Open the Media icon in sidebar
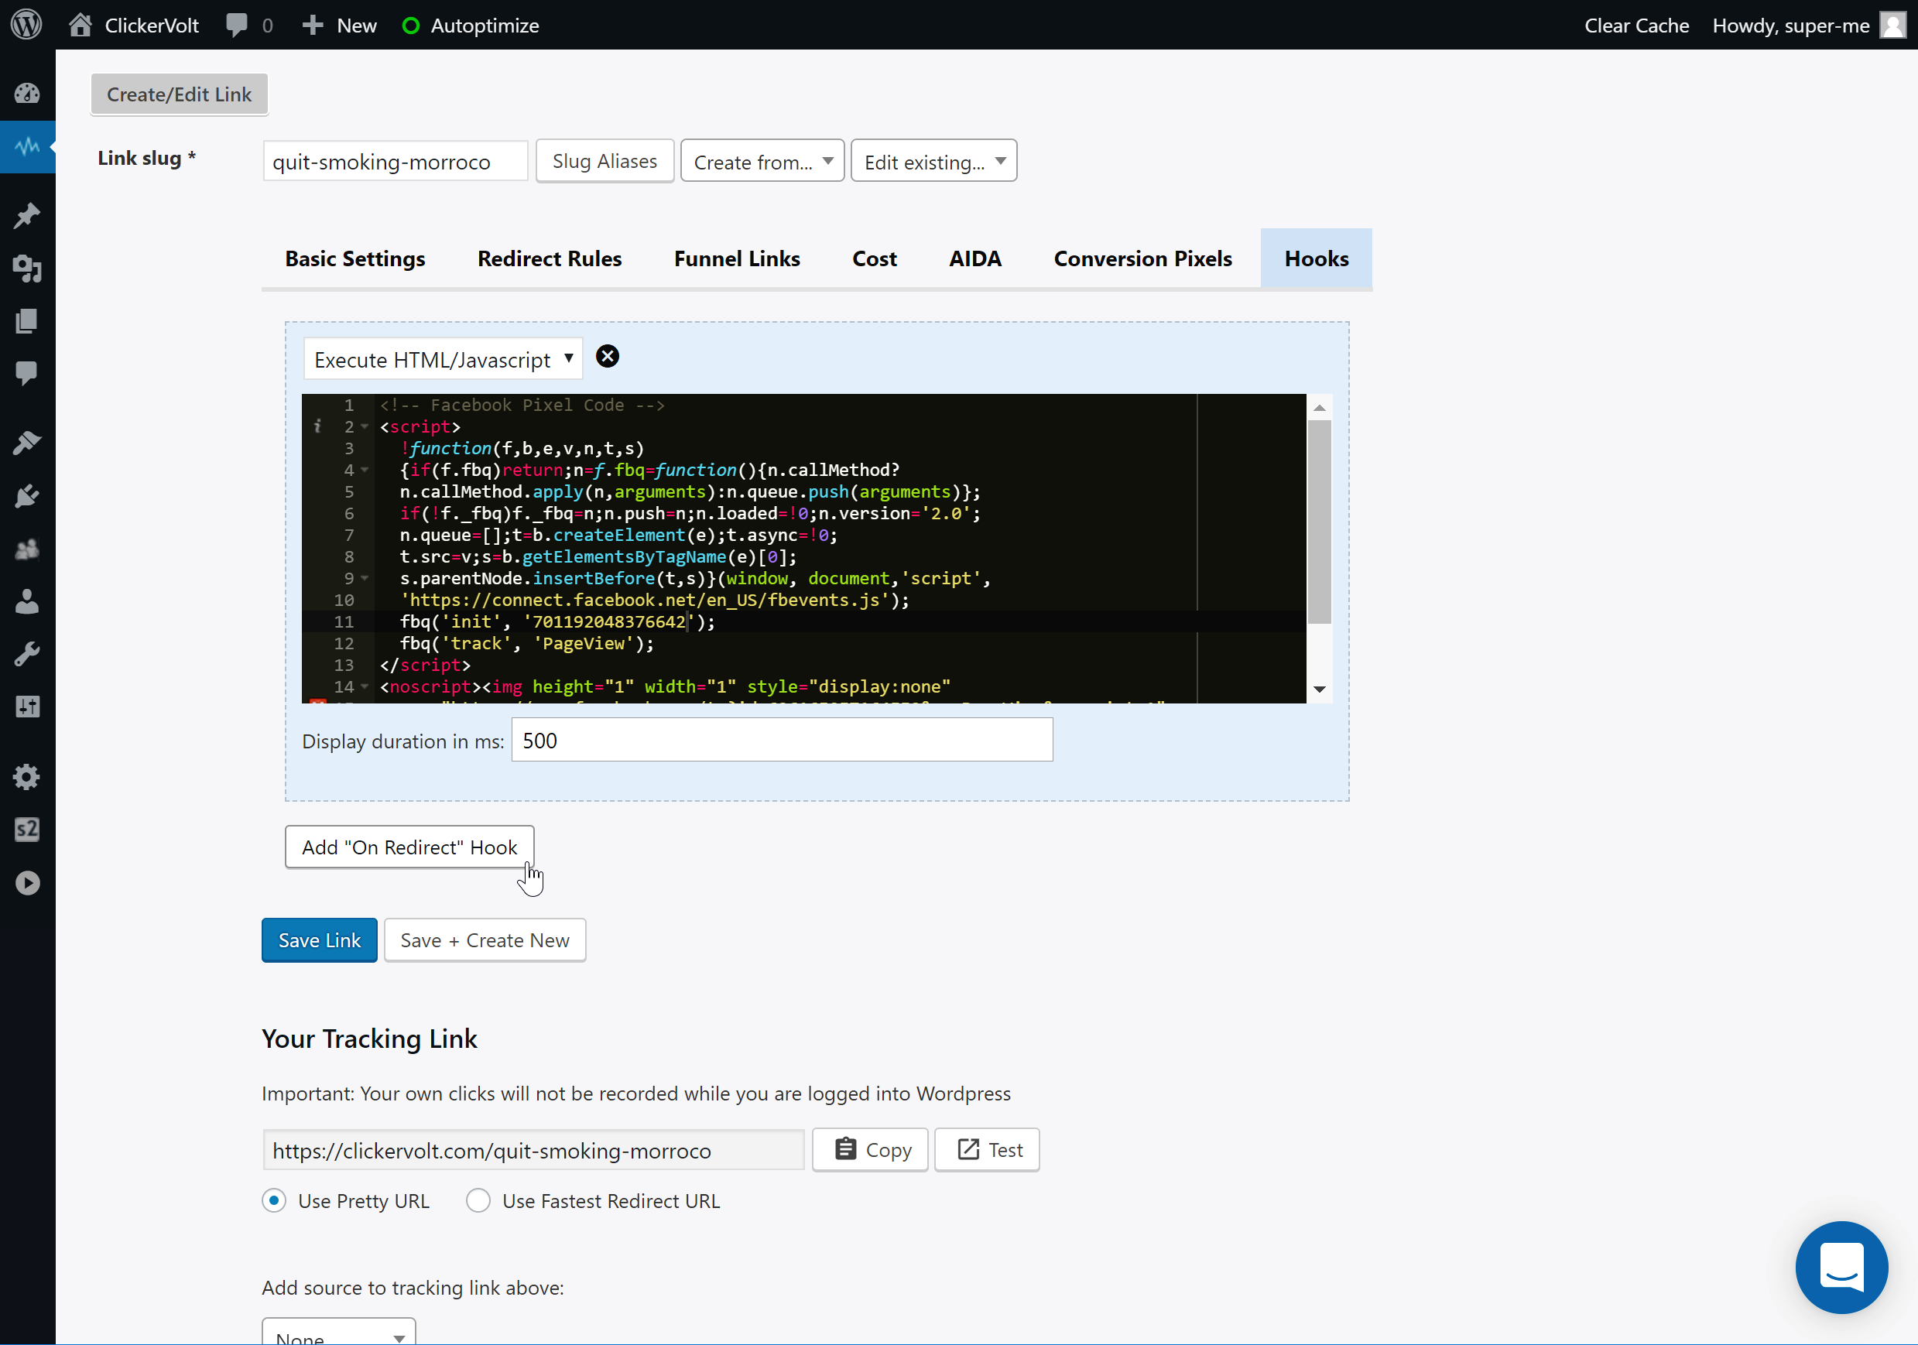Screen dimensions: 1918x1345 pyautogui.click(x=28, y=269)
